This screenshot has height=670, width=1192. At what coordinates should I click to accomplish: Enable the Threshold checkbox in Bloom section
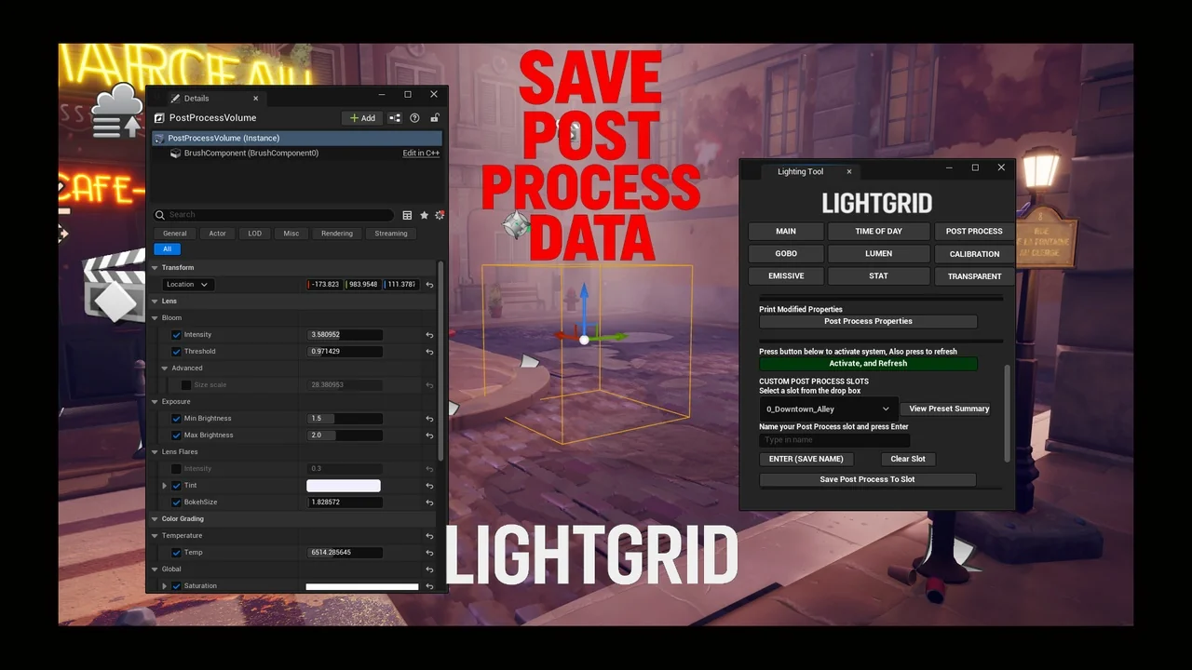[x=176, y=351]
